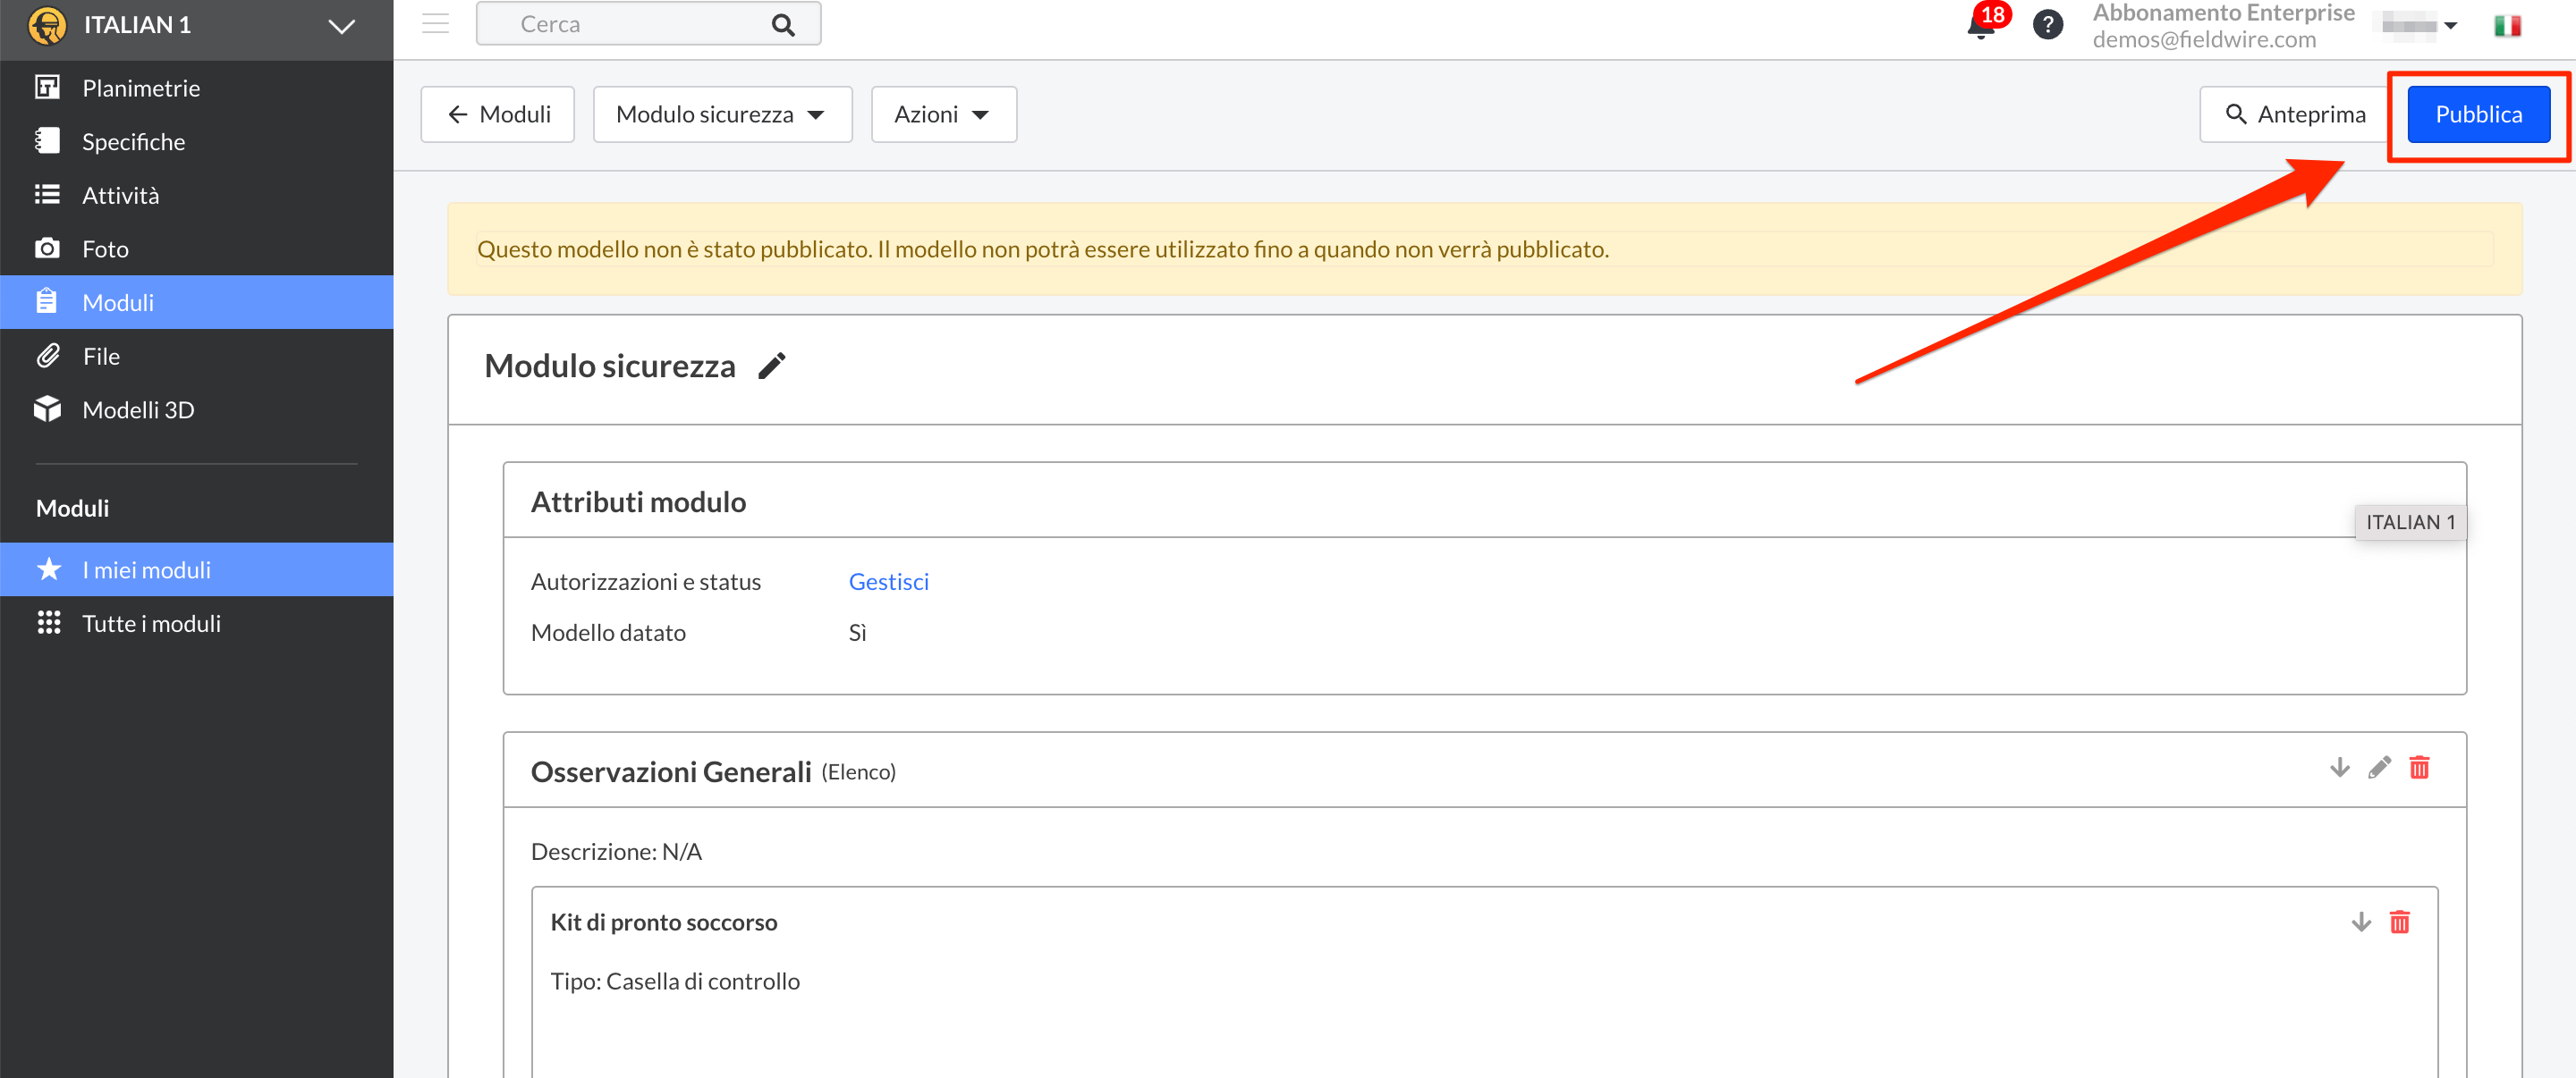Collapse the sidebar with the hamburger icon

tap(435, 23)
